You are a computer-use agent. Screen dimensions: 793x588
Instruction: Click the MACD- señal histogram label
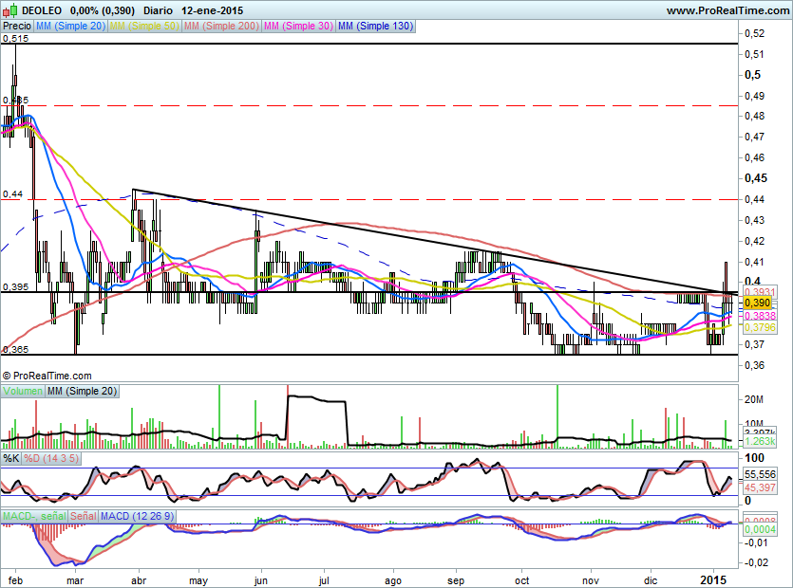coord(34,516)
